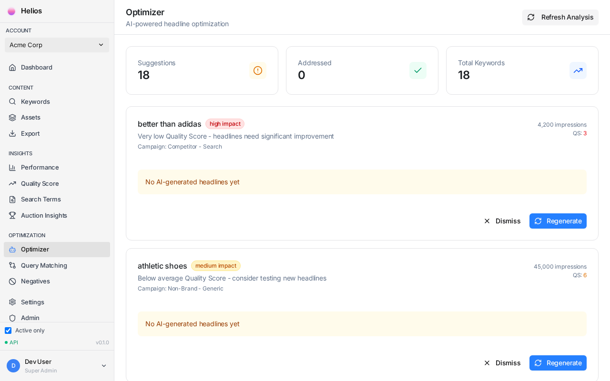Click Refresh Analysis

click(560, 17)
